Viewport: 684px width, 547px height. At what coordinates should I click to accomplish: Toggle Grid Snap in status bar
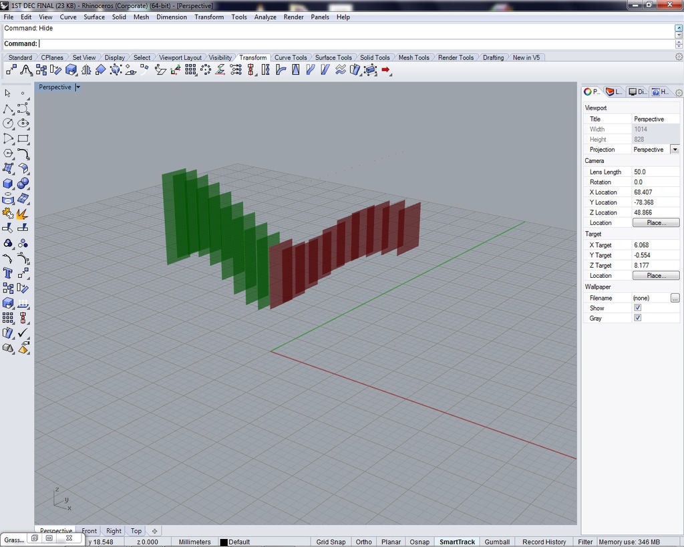click(331, 542)
